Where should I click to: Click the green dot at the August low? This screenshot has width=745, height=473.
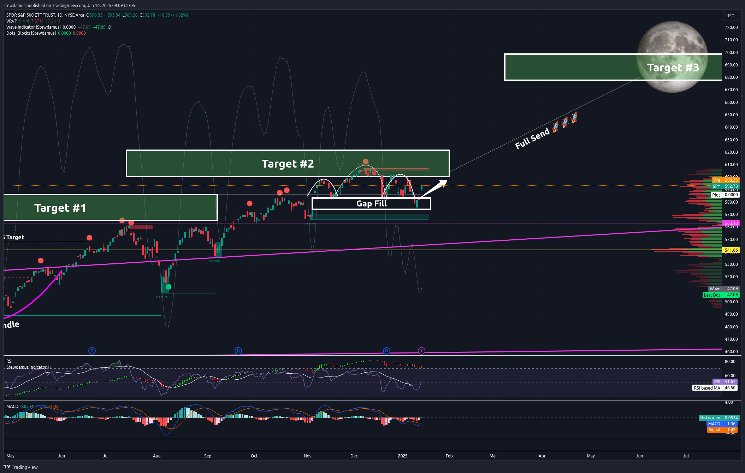(168, 287)
